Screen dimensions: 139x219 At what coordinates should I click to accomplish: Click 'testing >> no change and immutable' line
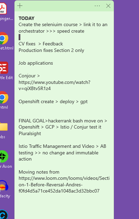pos(58,153)
